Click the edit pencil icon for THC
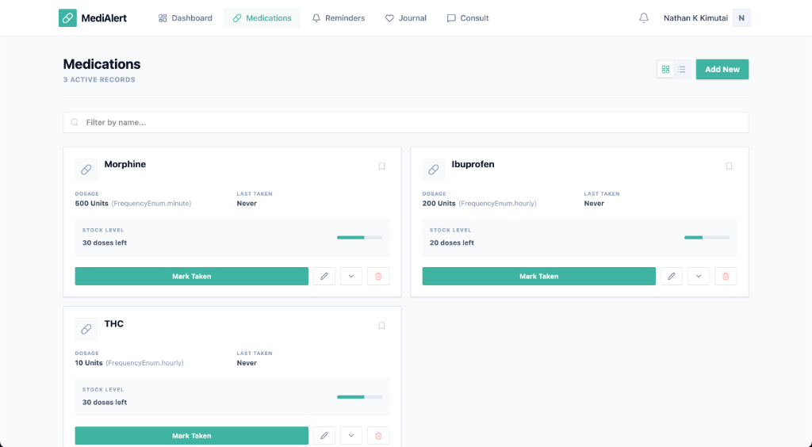This screenshot has height=447, width=812. pos(324,435)
